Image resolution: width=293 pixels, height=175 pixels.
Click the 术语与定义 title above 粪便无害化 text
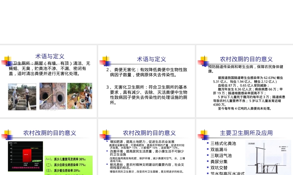[151, 59]
